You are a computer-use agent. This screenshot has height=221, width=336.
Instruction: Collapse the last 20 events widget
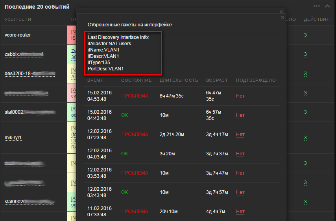pyautogui.click(x=327, y=6)
